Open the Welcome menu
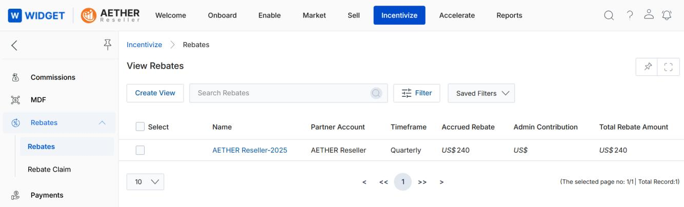The image size is (684, 207). pyautogui.click(x=170, y=15)
